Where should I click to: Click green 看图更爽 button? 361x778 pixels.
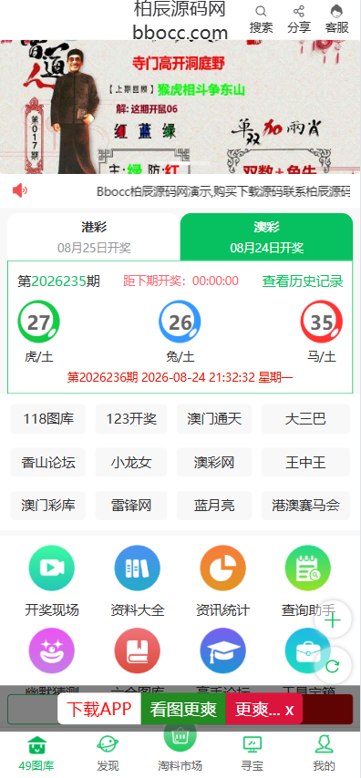[183, 709]
